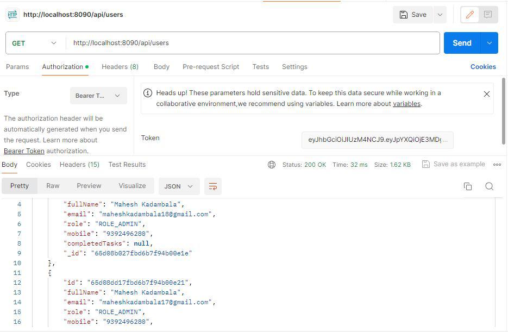Open the request comments icon

(487, 15)
